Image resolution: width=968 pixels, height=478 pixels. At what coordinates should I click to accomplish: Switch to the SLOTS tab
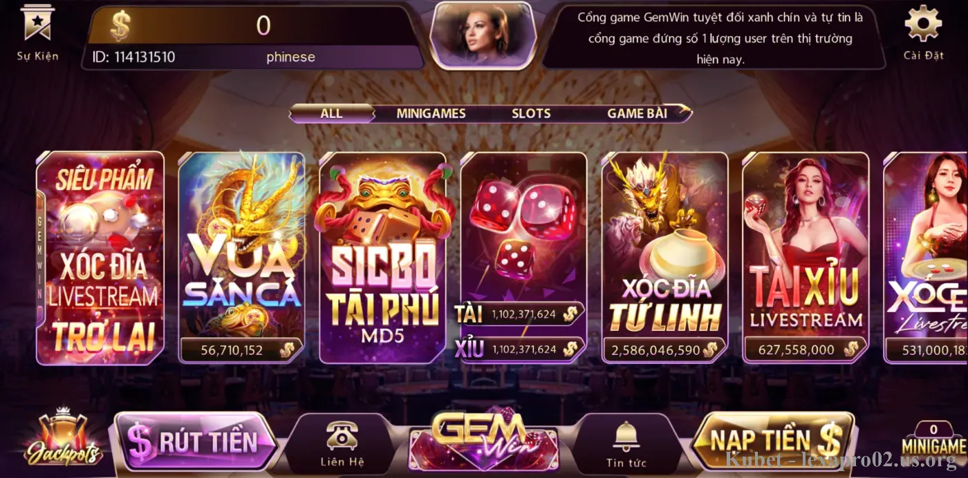pos(531,113)
